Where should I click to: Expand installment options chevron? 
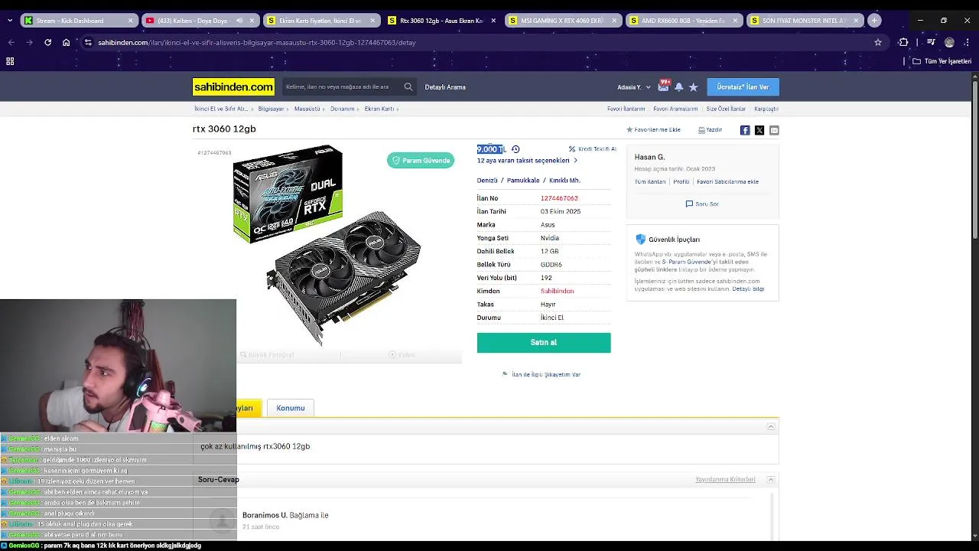point(575,161)
